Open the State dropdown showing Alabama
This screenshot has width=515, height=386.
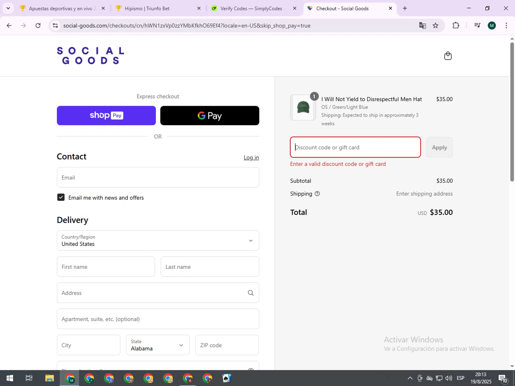[x=158, y=345]
